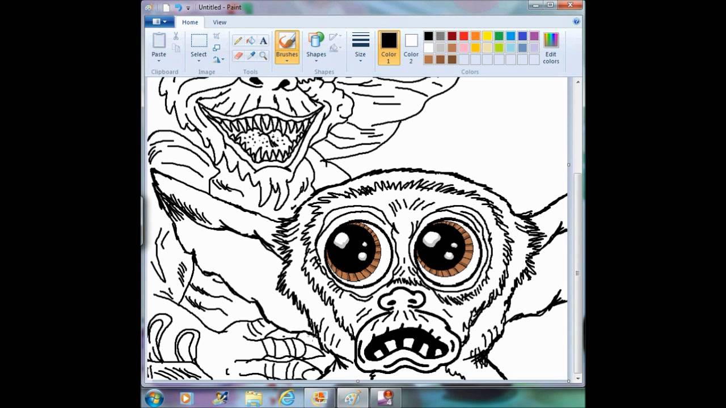Screen dimensions: 726x408
Task: Activate Color 1 foreground selector
Action: (389, 48)
